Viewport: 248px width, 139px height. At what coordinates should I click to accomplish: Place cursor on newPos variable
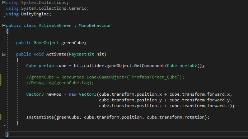[54, 94]
